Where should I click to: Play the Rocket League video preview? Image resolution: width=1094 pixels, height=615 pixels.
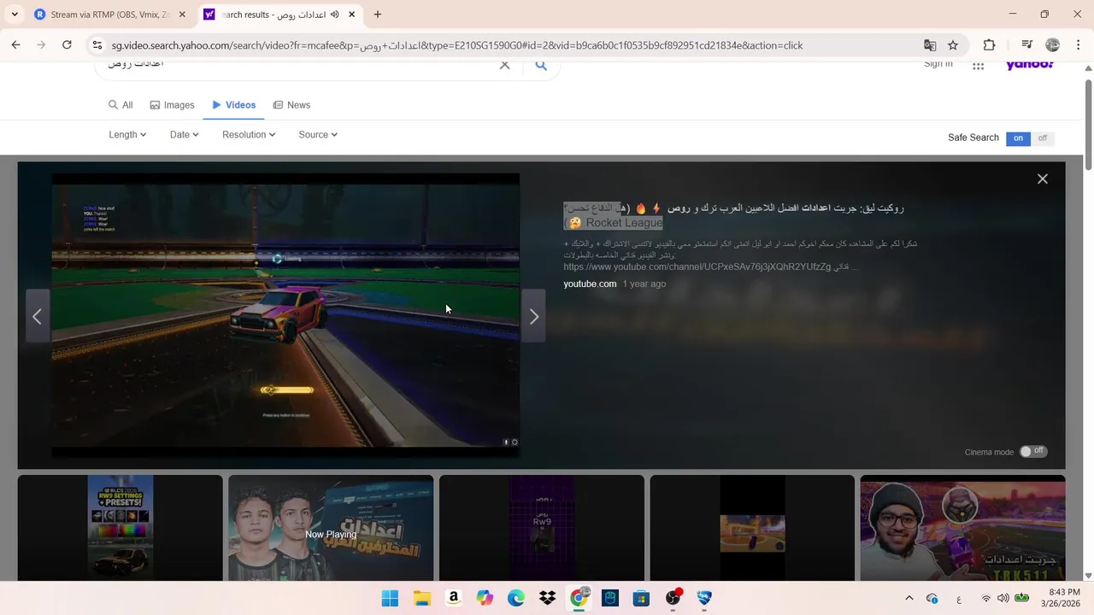[x=285, y=315]
